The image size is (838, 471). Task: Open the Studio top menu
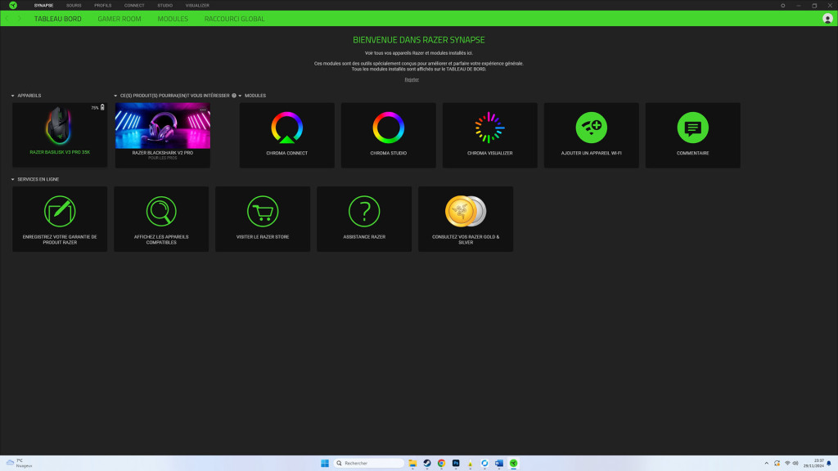click(165, 6)
